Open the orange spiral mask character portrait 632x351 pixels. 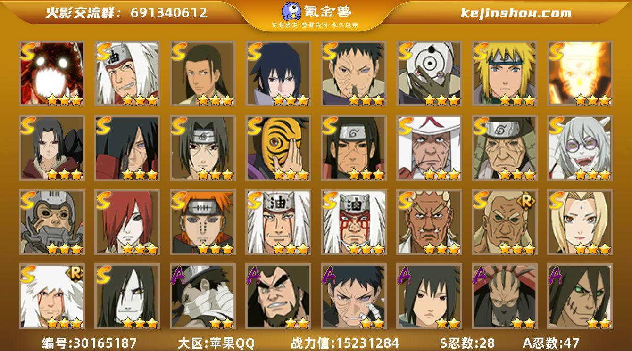pyautogui.click(x=278, y=148)
